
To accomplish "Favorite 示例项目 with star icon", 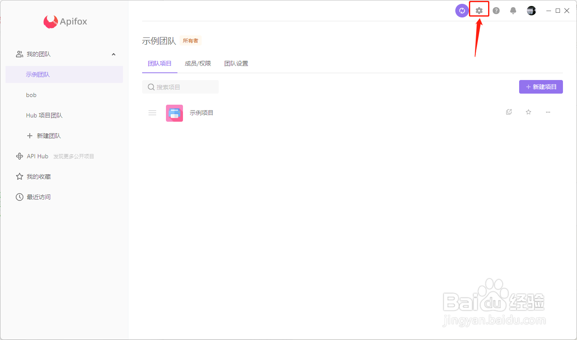I will coord(528,112).
